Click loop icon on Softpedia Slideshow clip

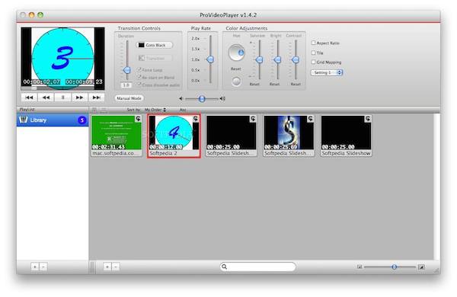368,119
